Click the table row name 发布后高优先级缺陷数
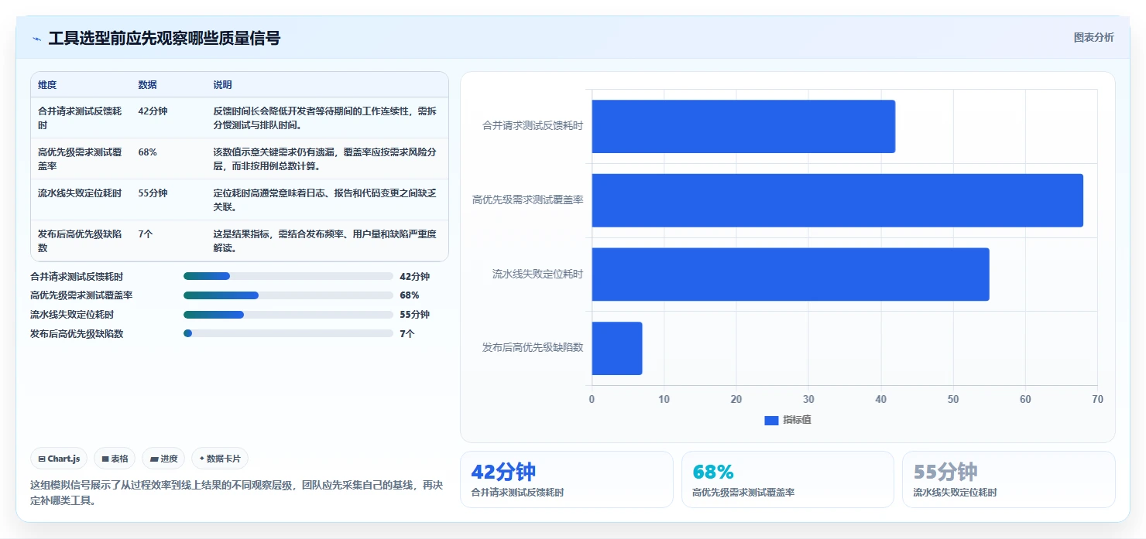Viewport: 1146px width, 539px height. (80, 241)
